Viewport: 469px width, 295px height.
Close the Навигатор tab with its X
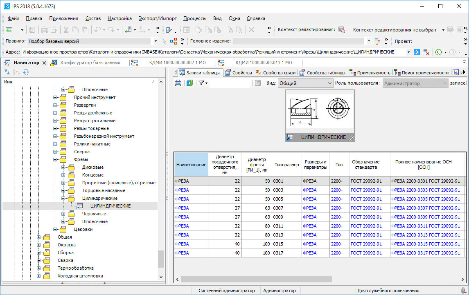(44, 63)
